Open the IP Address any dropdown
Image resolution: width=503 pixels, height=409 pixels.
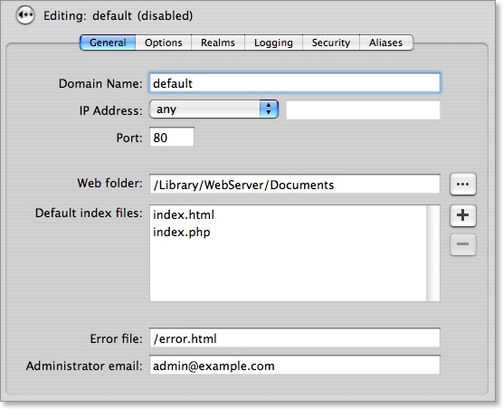coord(214,109)
